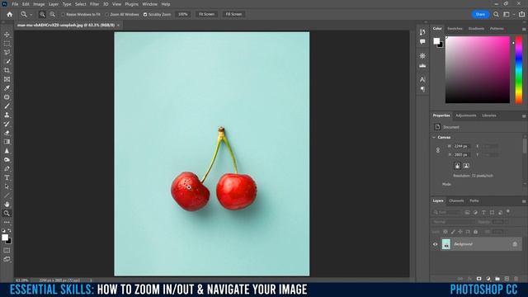Select the Eyedropper tool
Image resolution: width=528 pixels, height=297 pixels.
point(7,88)
